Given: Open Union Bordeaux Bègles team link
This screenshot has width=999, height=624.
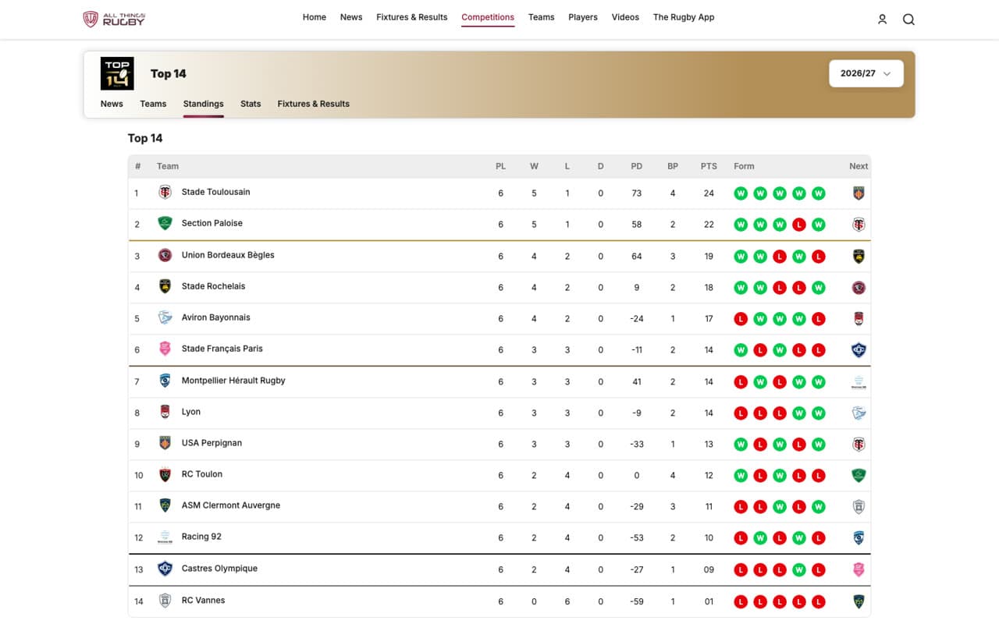Looking at the screenshot, I should (228, 255).
